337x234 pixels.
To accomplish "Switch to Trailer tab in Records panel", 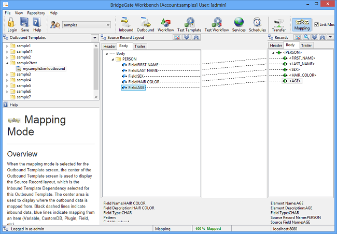I will [x=306, y=46].
